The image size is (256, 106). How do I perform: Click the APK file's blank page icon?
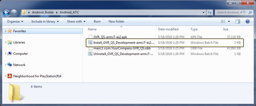click(x=90, y=37)
